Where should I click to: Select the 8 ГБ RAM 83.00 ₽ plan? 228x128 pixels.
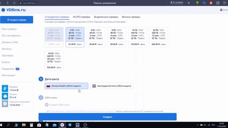point(117,37)
